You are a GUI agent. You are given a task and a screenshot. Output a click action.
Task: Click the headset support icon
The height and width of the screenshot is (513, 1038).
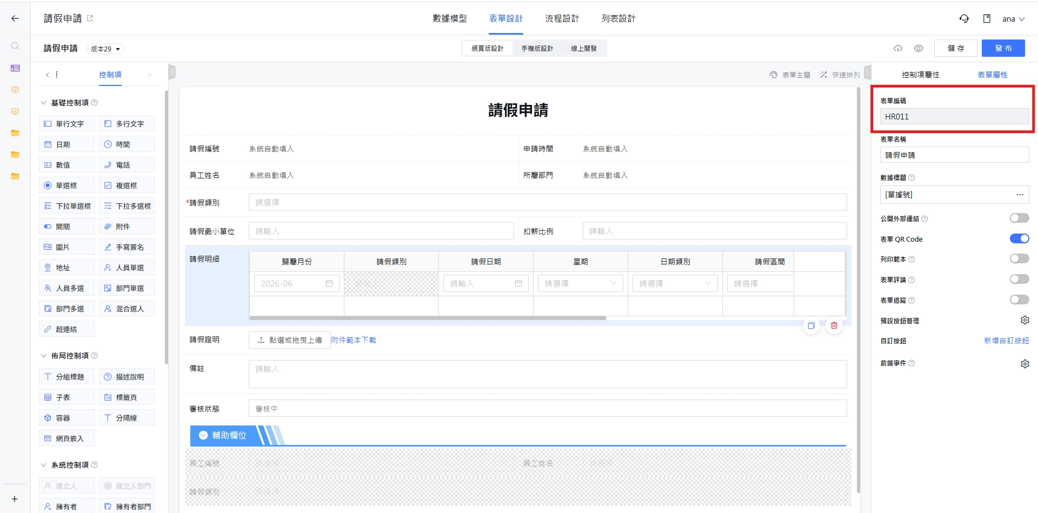click(x=964, y=18)
